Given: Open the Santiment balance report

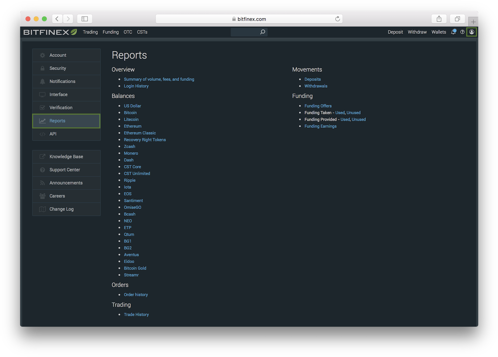Looking at the screenshot, I should pyautogui.click(x=133, y=201).
